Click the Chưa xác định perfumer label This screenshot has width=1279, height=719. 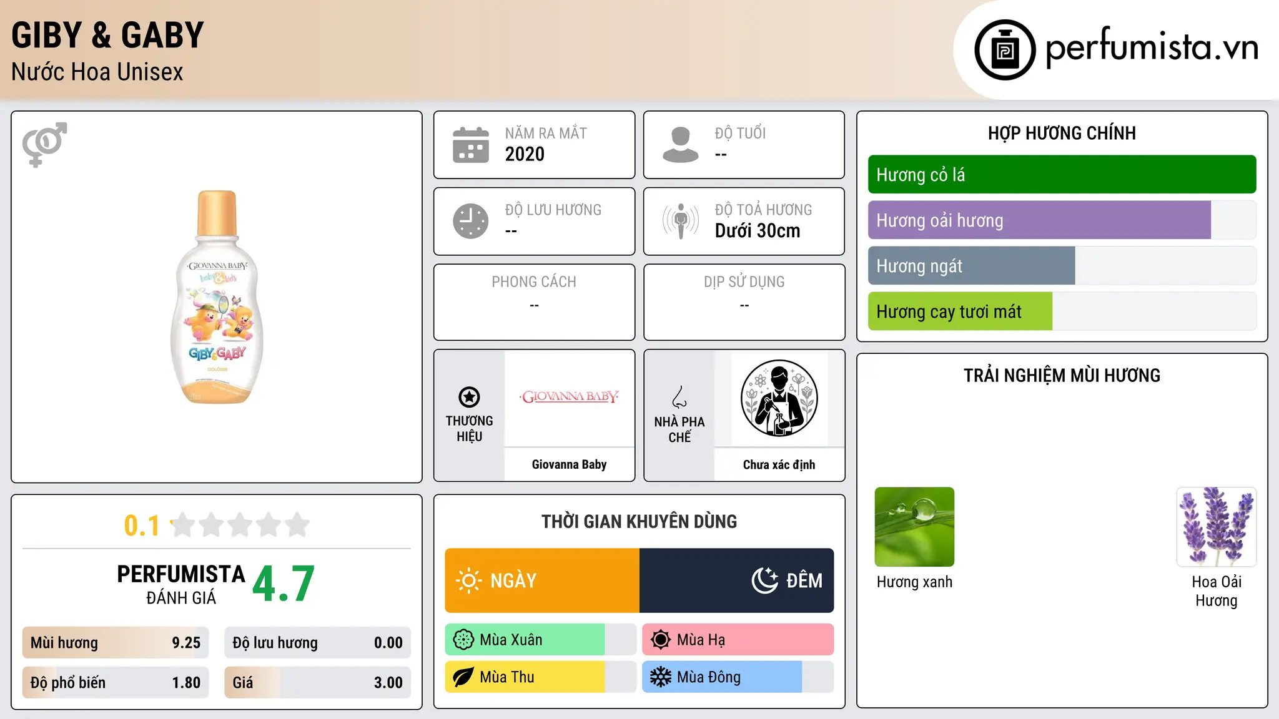[779, 464]
